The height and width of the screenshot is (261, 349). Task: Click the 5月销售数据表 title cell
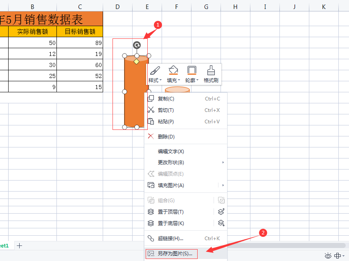pos(51,19)
